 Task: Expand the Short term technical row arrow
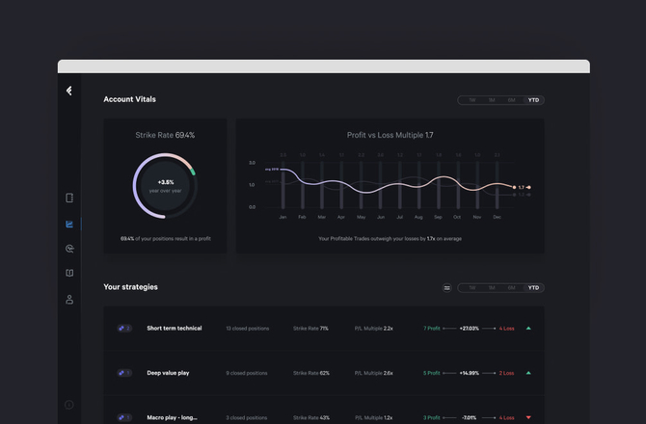tap(528, 329)
